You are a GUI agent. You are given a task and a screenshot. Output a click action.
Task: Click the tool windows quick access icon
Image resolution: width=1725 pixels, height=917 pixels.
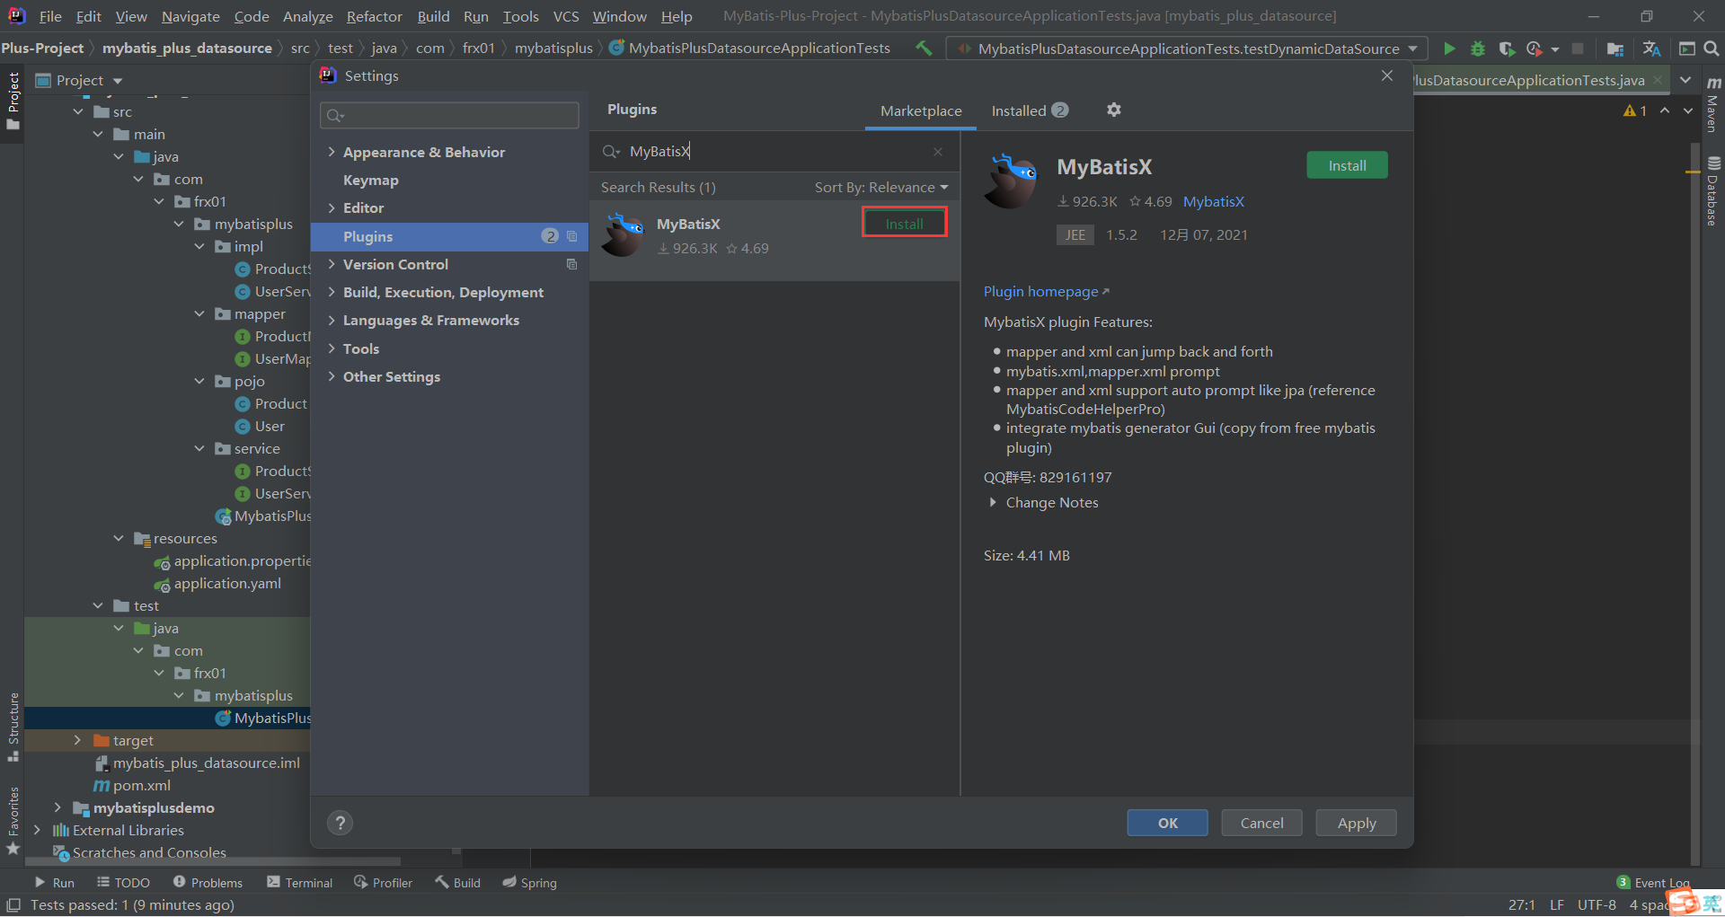tap(13, 904)
